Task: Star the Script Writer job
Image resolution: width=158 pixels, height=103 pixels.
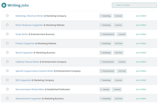Action: tap(7, 34)
